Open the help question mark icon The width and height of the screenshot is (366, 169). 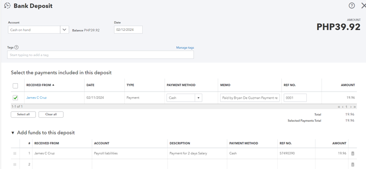351,6
